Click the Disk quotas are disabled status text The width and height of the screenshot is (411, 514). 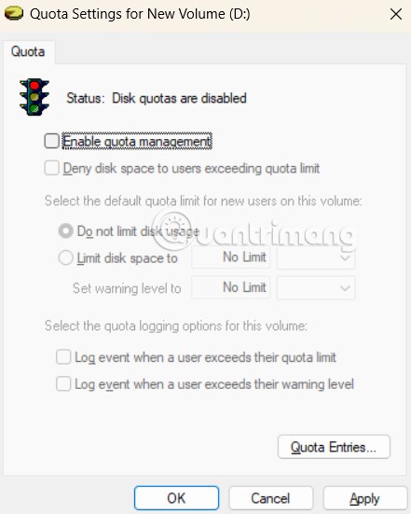coord(179,98)
